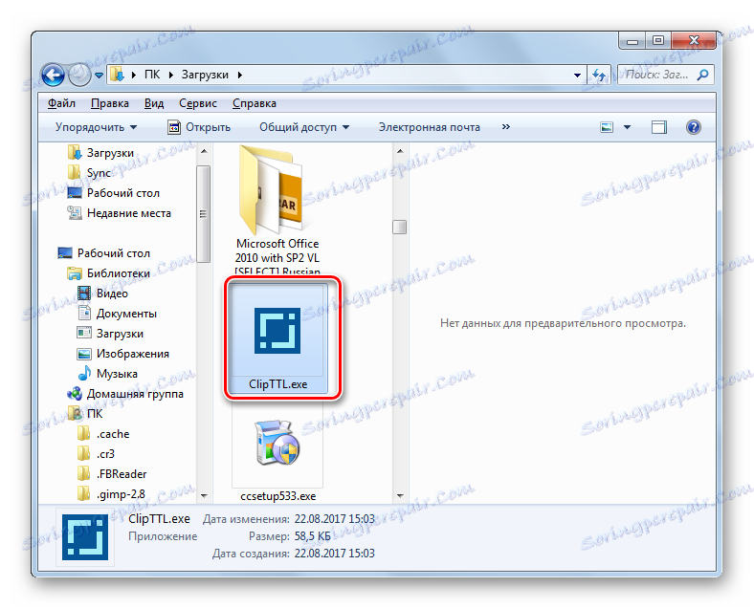This screenshot has width=754, height=609.
Task: Click the ClipTTL icon in details pane
Action: (85, 537)
